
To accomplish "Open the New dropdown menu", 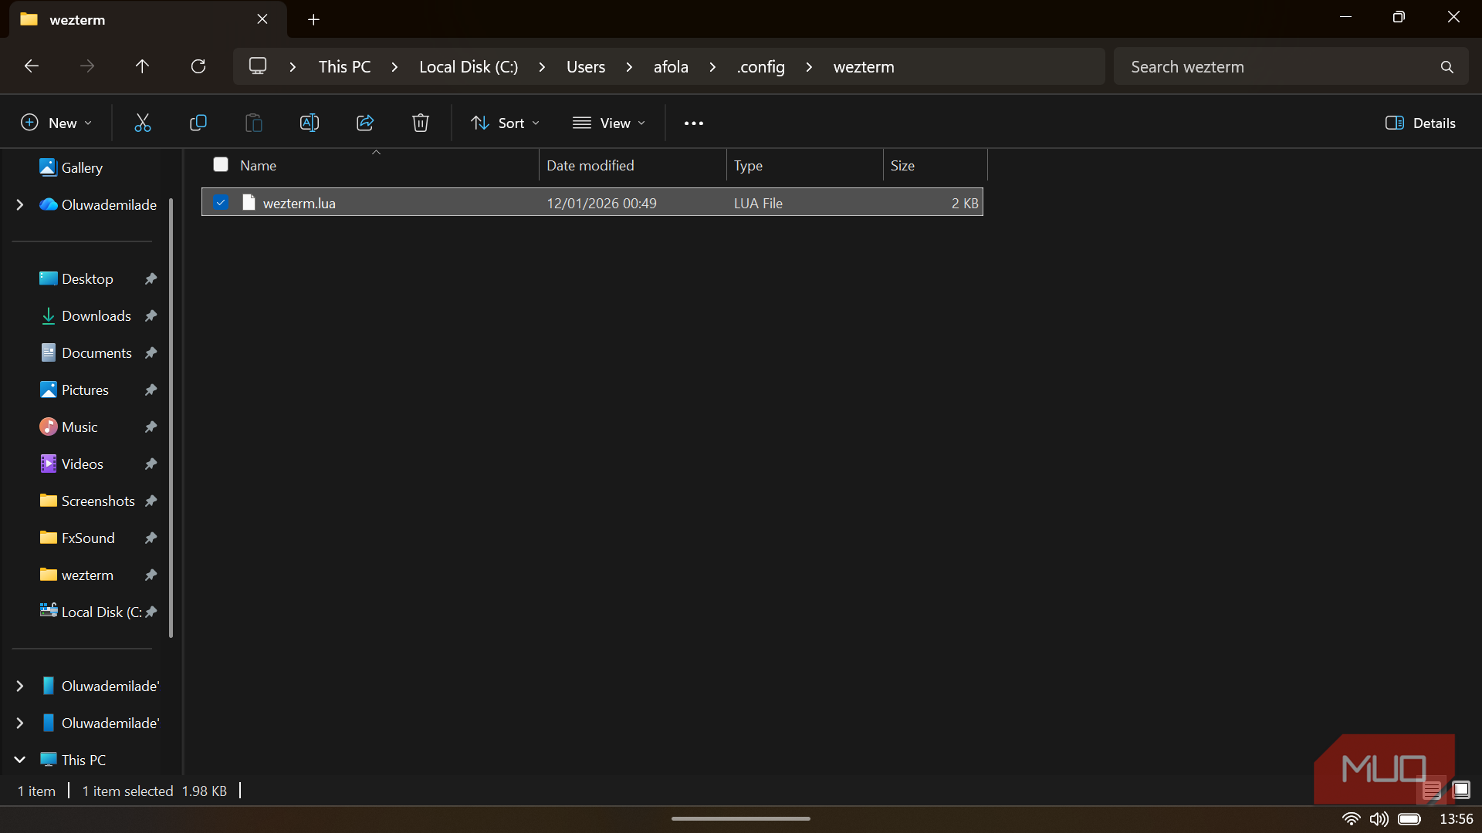I will 56,123.
